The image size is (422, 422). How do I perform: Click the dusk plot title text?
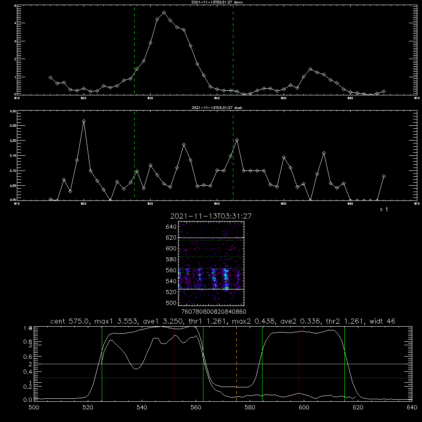pos(217,107)
